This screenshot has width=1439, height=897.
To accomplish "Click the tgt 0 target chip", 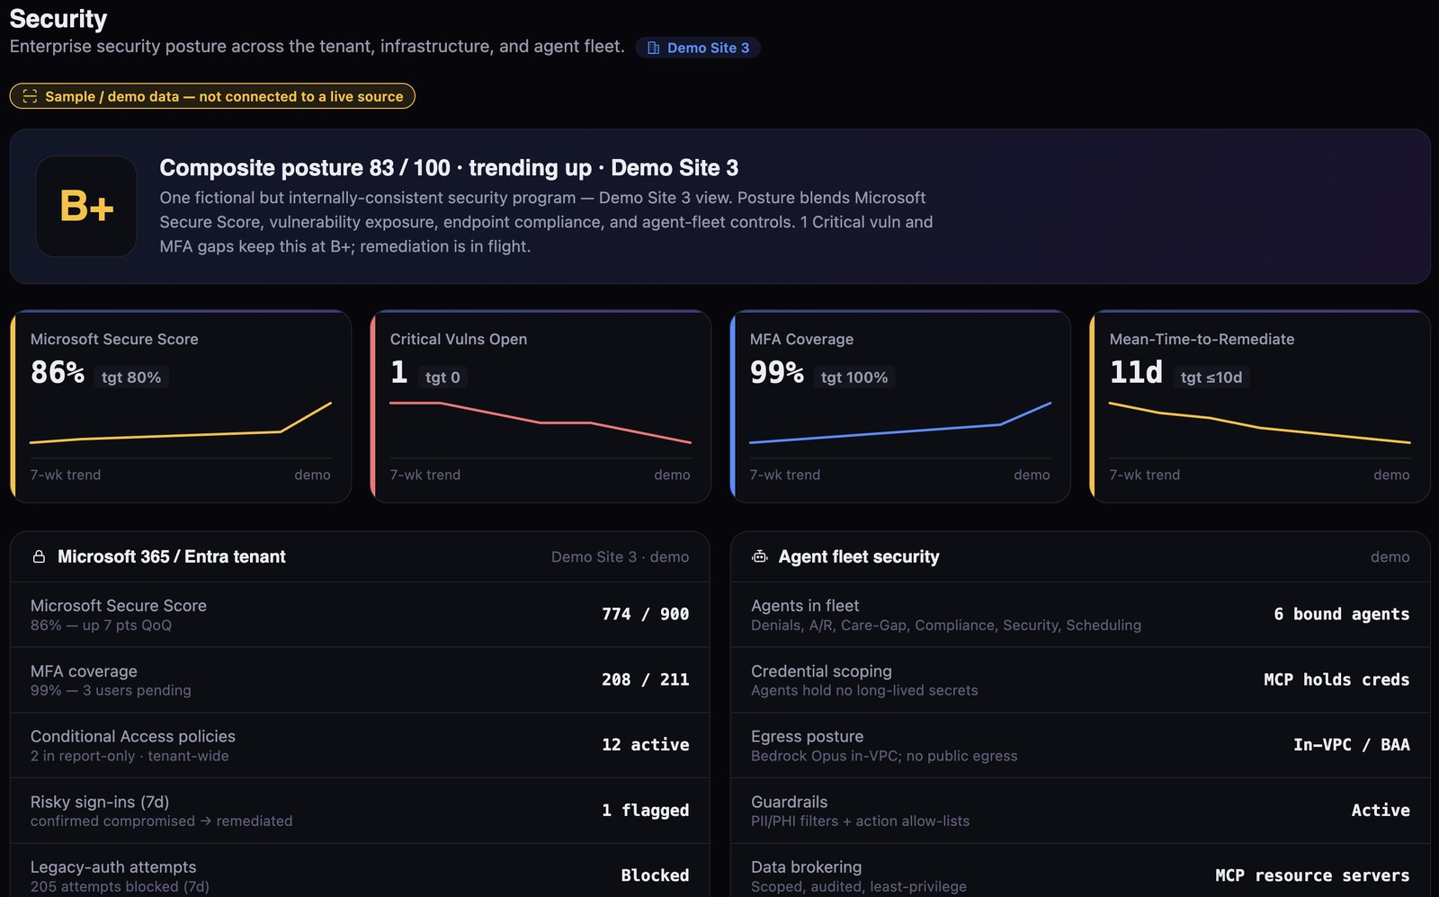I will point(442,377).
